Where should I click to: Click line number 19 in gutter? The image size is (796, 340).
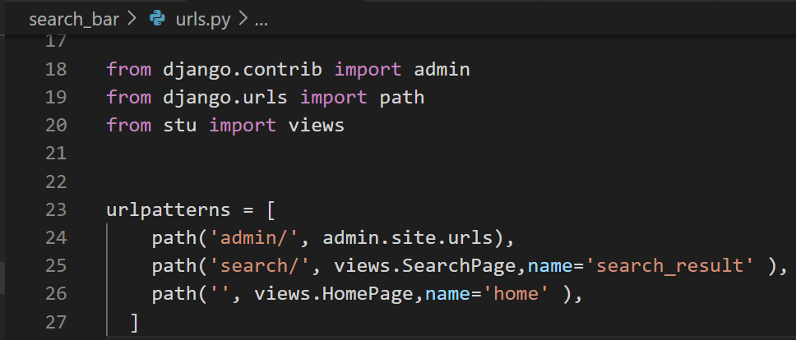point(56,97)
